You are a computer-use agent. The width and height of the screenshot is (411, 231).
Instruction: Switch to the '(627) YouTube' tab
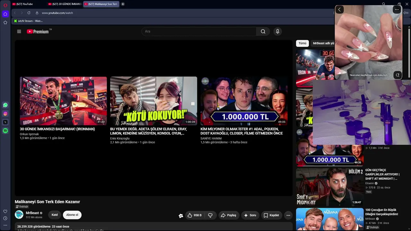pos(28,4)
